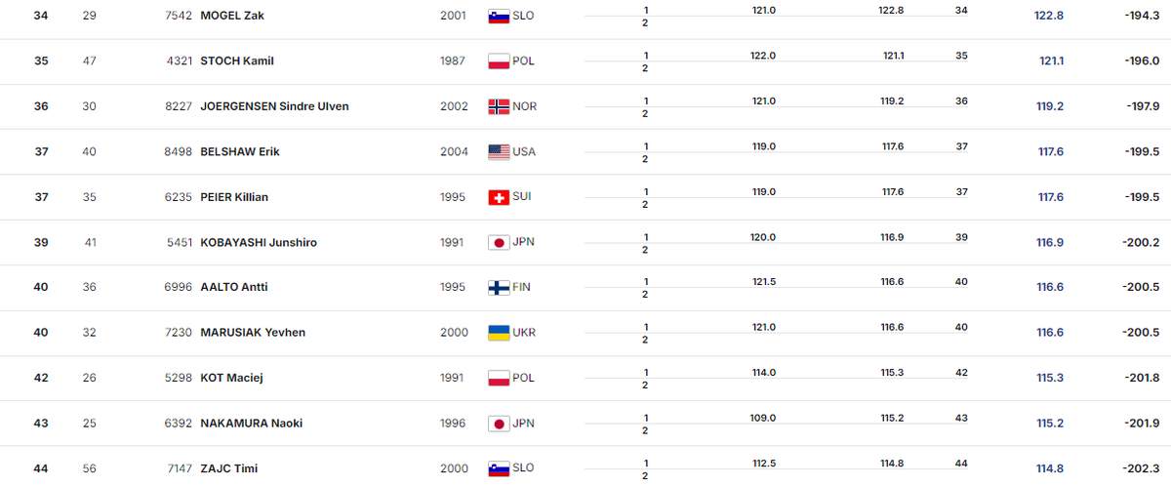
Task: Click the Poland flag beside STOCH Kamil
Action: (499, 61)
